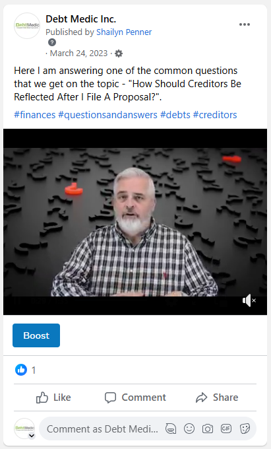Screen dimensions: 271x449
Task: Share this post
Action: click(217, 397)
